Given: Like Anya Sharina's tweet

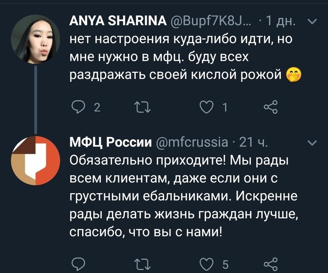Looking at the screenshot, I should 206,107.
